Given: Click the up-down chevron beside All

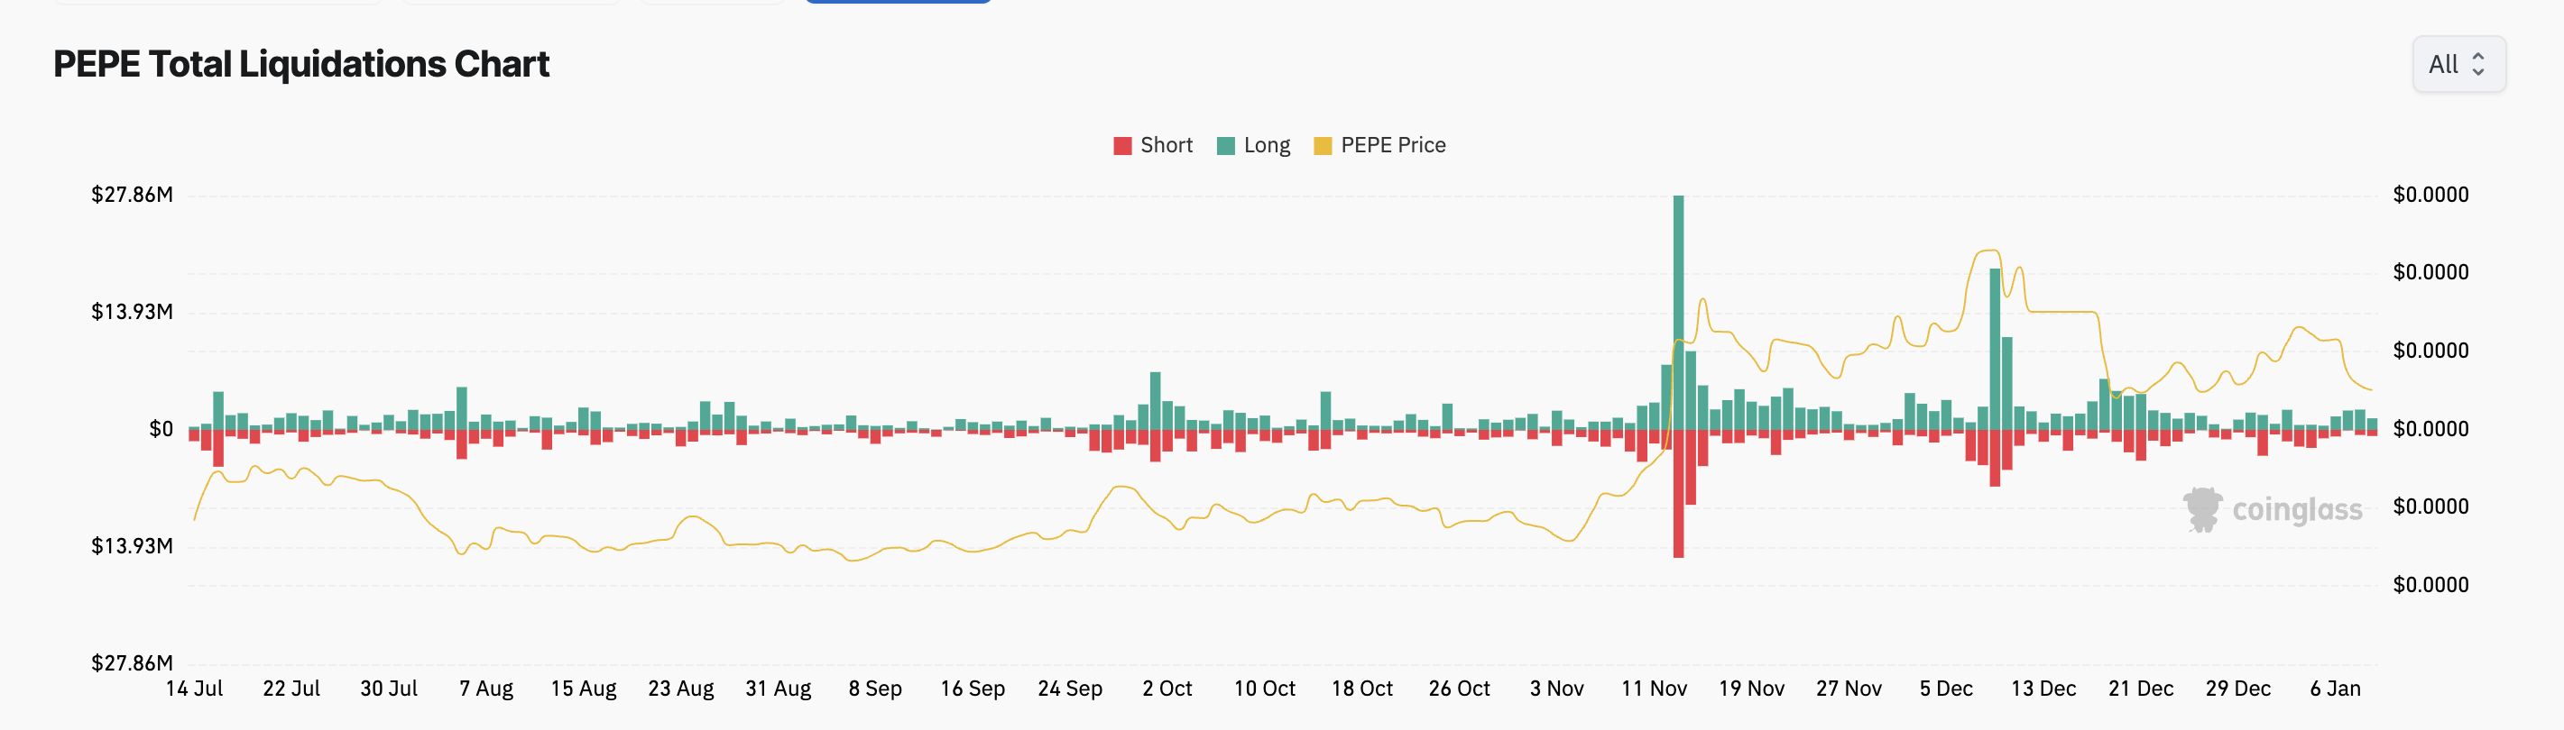Looking at the screenshot, I should pos(2477,65).
